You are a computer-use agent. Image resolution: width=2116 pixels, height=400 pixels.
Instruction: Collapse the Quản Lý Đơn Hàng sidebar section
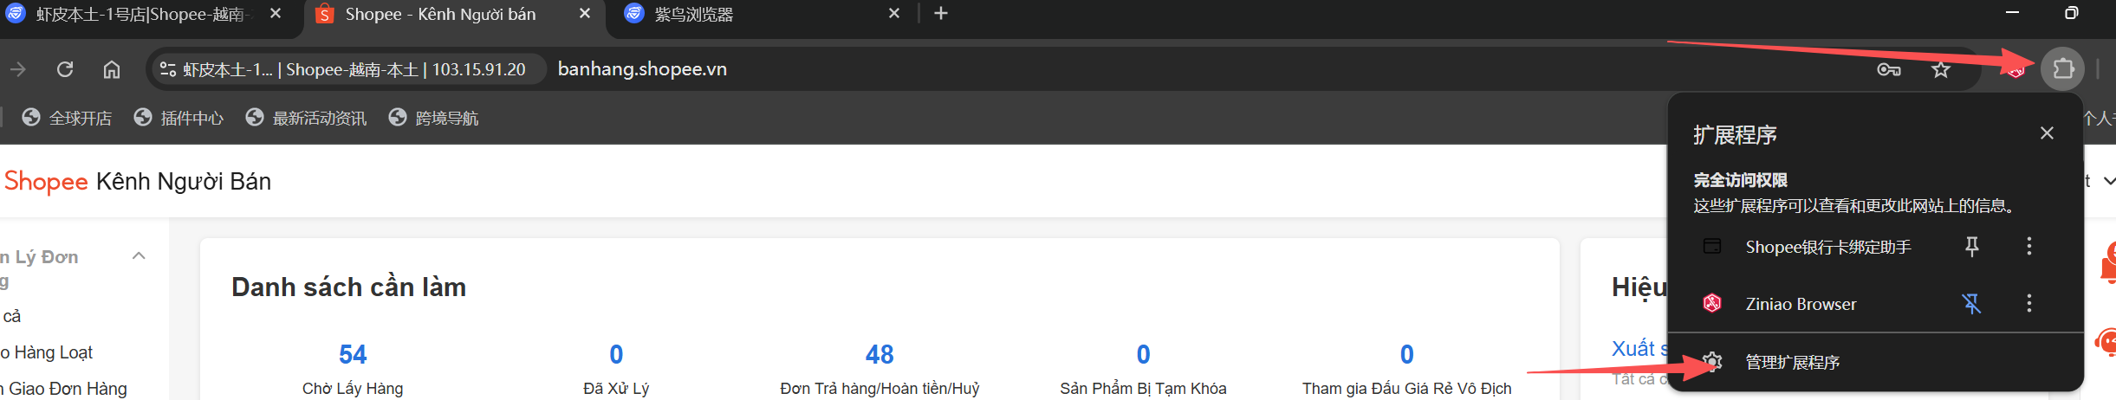[x=139, y=256]
